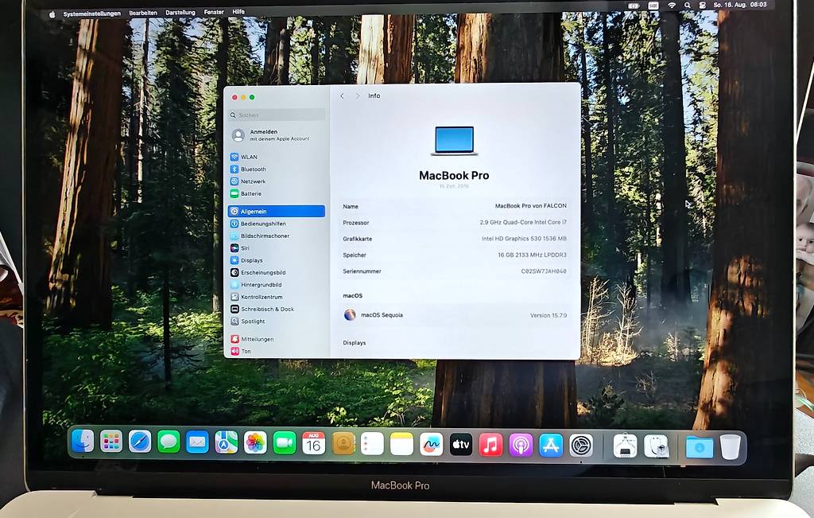Viewport: 814px width, 518px height.
Task: Open Maps from the Dock
Action: 227,442
